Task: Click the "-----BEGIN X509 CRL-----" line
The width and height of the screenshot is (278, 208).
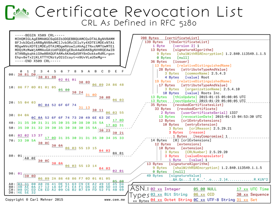Action: (x=40, y=35)
